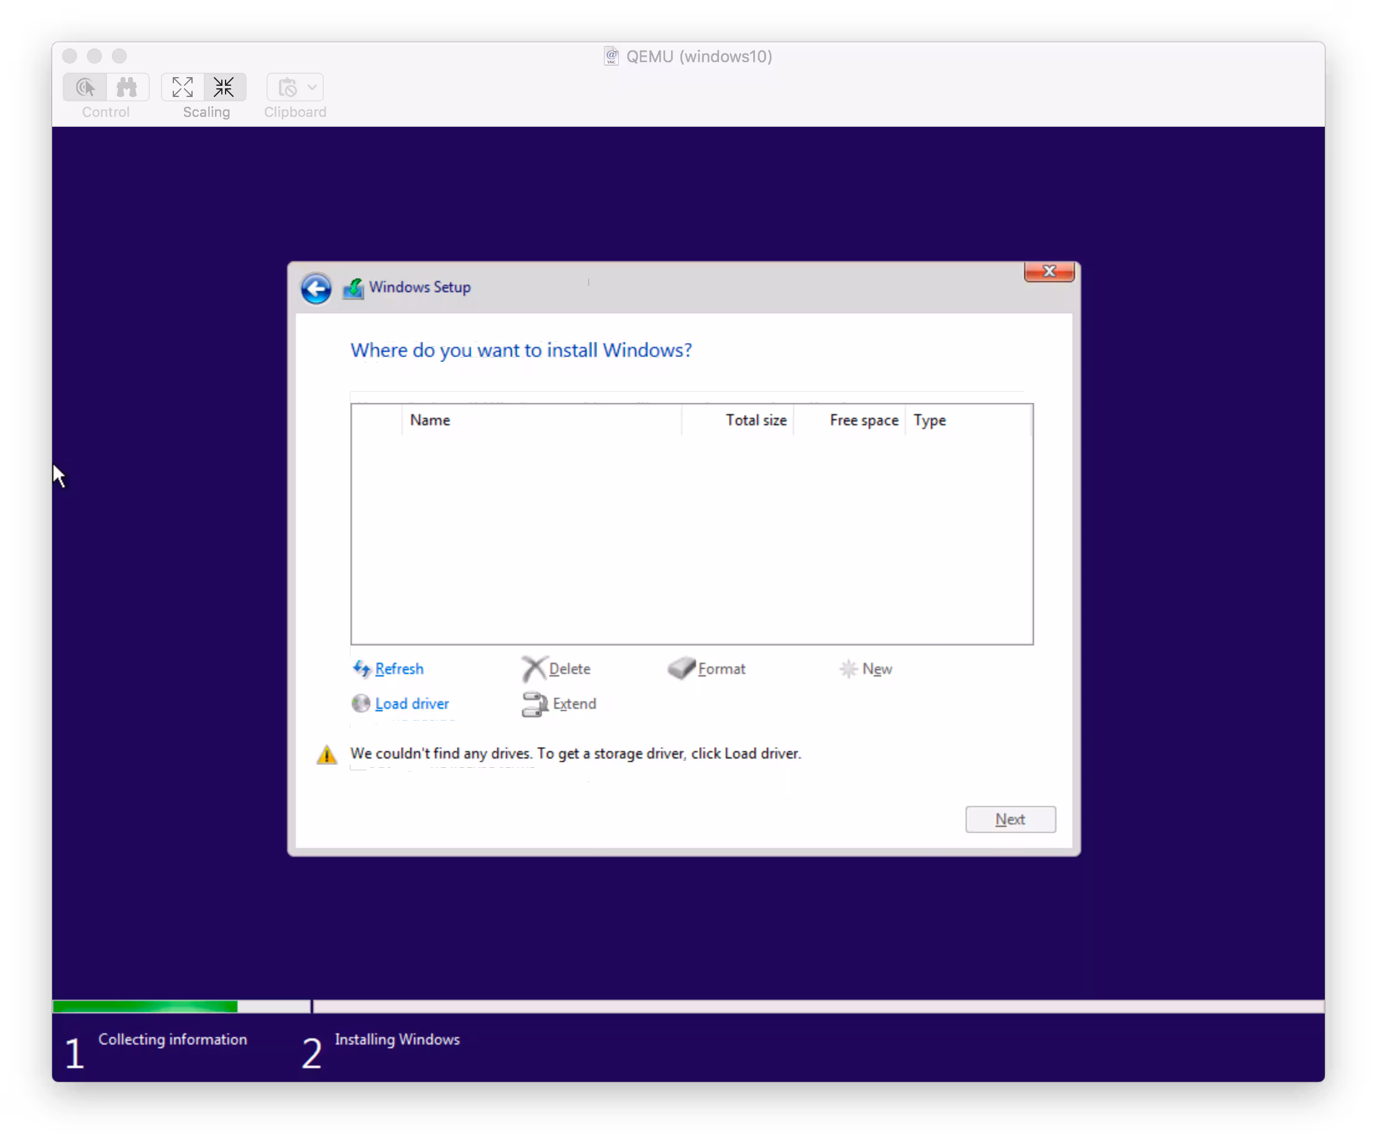Screen dimensions: 1377x1144
Task: Toggle the shrink scaling mode
Action: [x=224, y=87]
